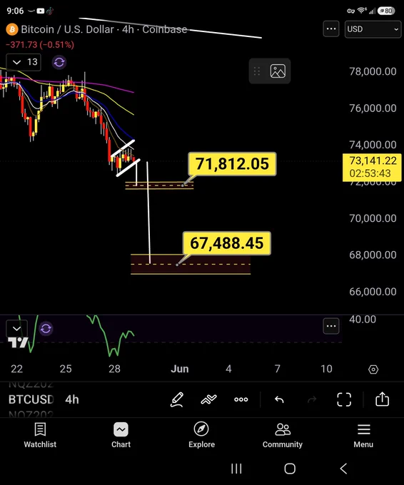Tap the Bitcoin logo icon in header
Viewport: 404px width, 485px height.
pyautogui.click(x=12, y=29)
